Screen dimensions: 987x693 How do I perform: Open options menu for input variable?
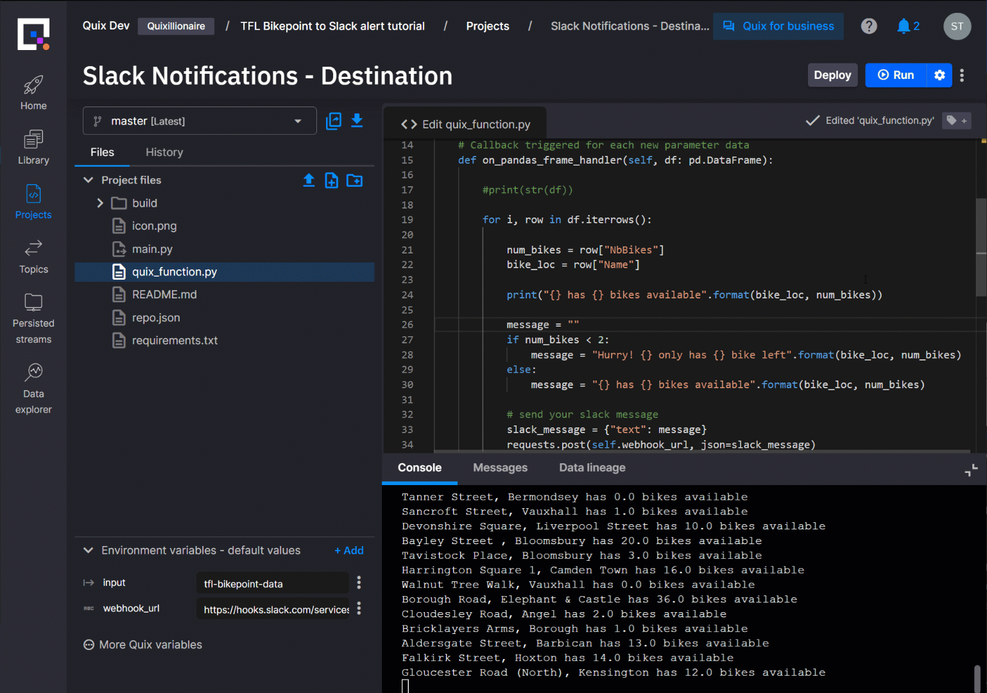tap(359, 583)
